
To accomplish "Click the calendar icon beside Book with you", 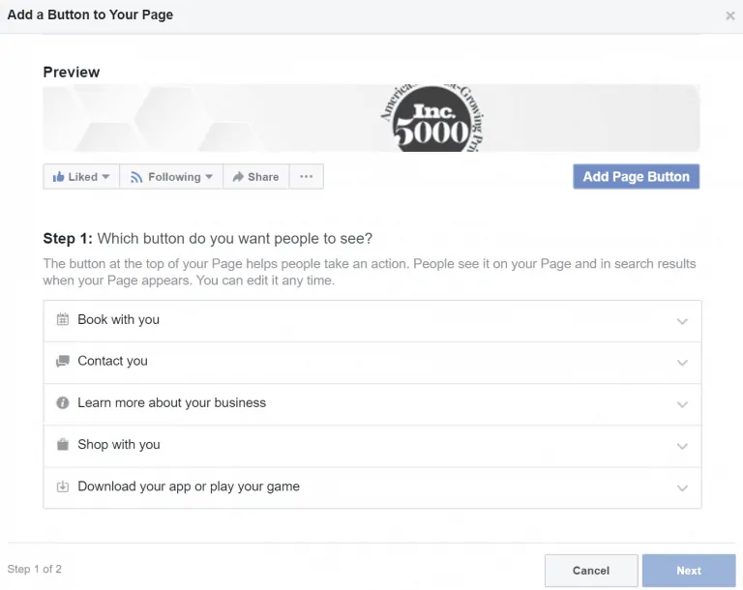I will (63, 320).
